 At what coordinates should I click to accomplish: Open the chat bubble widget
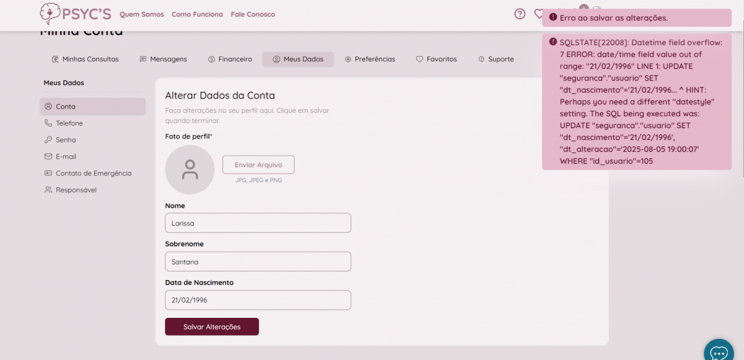[718, 352]
